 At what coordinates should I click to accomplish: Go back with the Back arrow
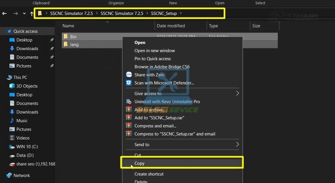[4, 13]
